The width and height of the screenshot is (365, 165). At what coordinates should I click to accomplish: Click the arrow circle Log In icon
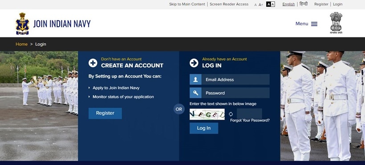point(194,63)
